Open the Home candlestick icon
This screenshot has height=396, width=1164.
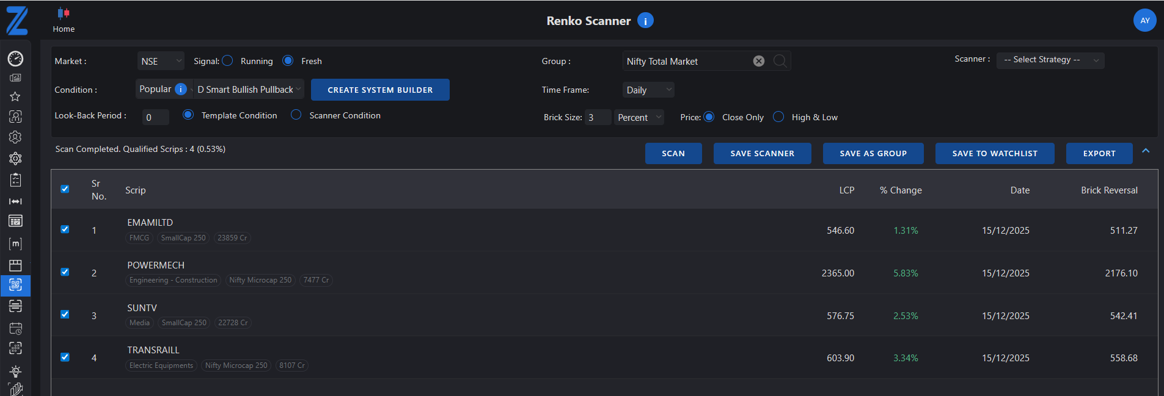(x=64, y=13)
